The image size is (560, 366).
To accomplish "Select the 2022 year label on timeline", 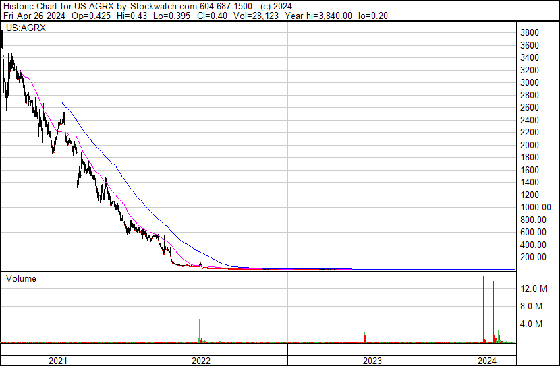I will coord(201,361).
